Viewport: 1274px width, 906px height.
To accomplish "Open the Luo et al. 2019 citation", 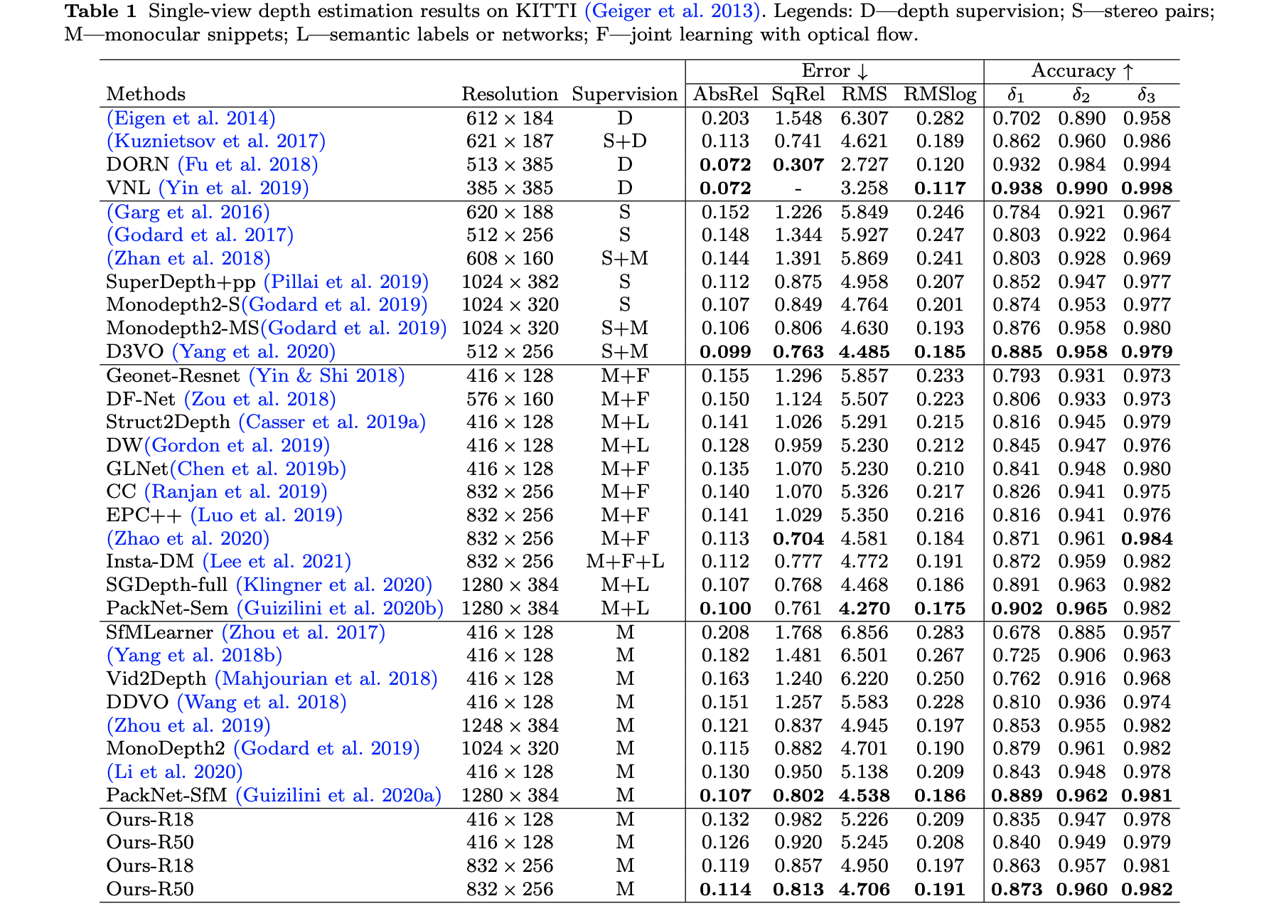I will click(x=267, y=516).
